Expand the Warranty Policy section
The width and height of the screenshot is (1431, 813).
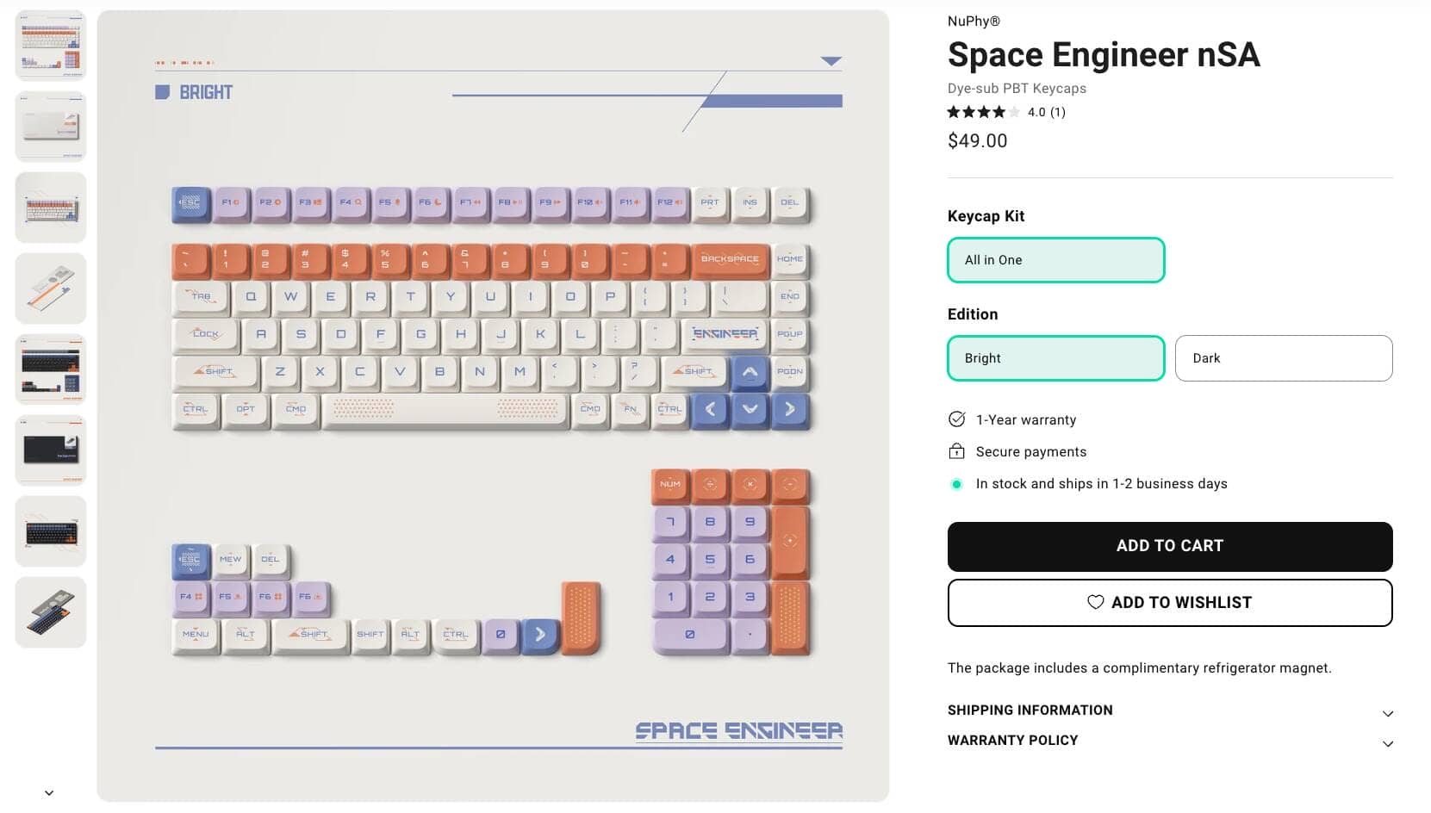(x=1169, y=741)
